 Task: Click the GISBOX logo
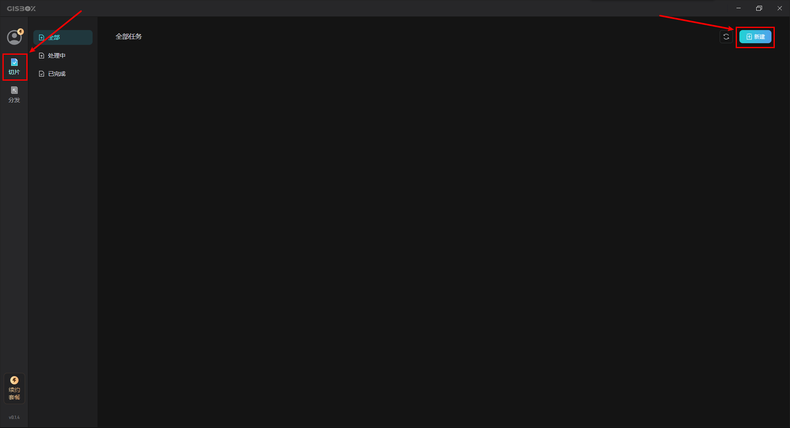pyautogui.click(x=21, y=8)
